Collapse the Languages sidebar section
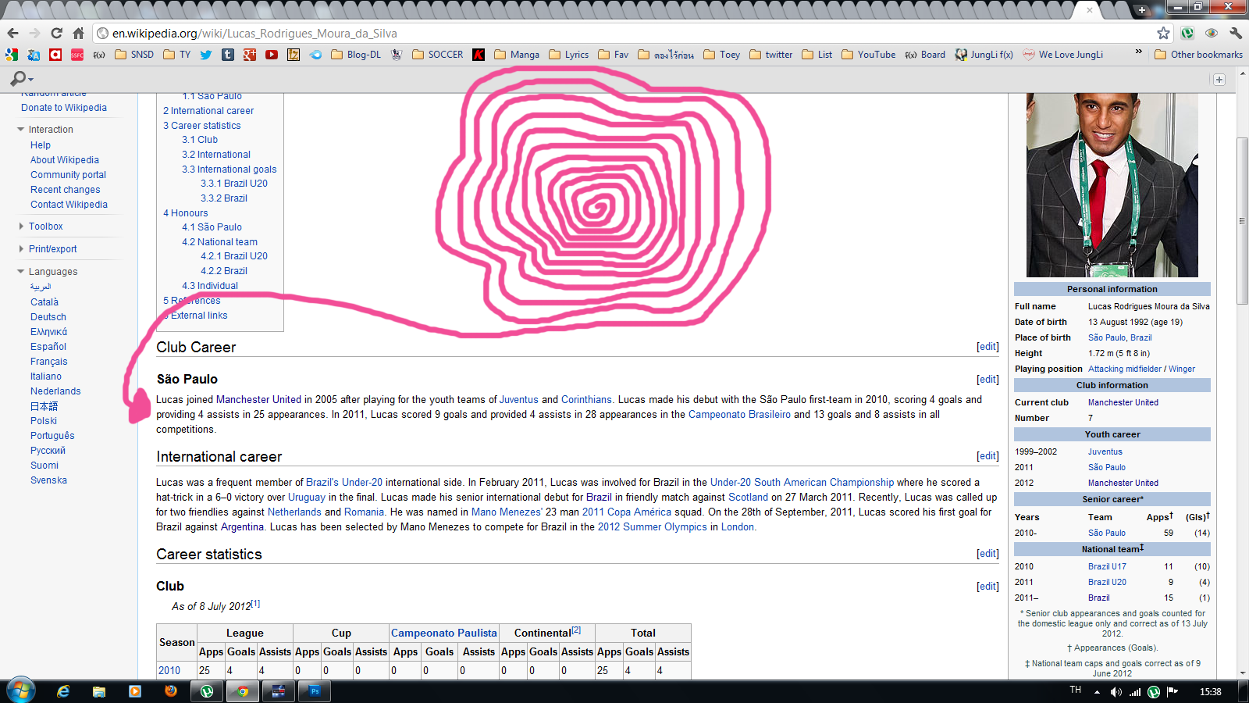The width and height of the screenshot is (1249, 703). click(x=21, y=272)
